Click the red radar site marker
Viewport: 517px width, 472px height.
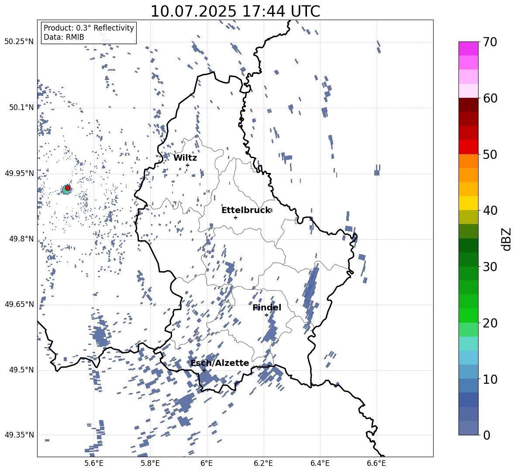pyautogui.click(x=68, y=188)
